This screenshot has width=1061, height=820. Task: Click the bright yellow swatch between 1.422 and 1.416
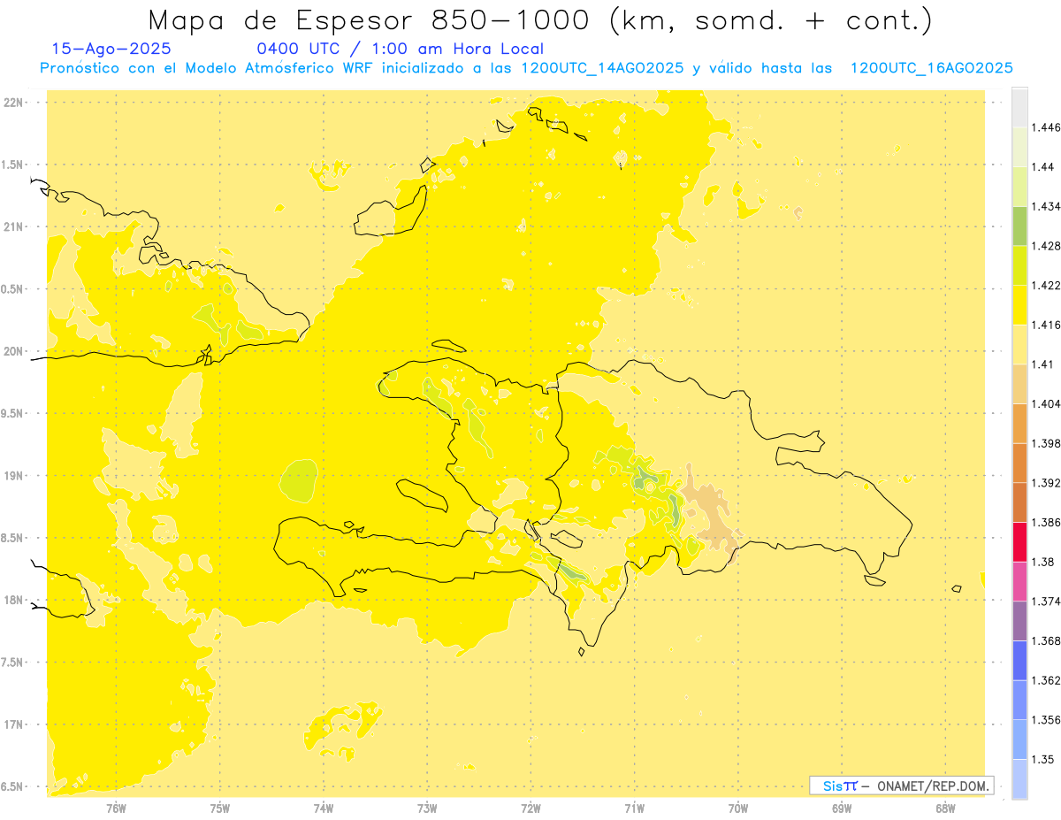[1019, 305]
